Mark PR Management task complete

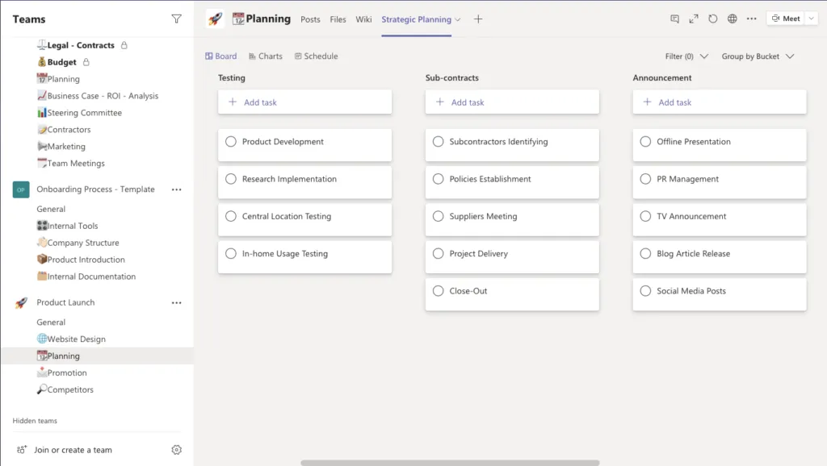645,179
